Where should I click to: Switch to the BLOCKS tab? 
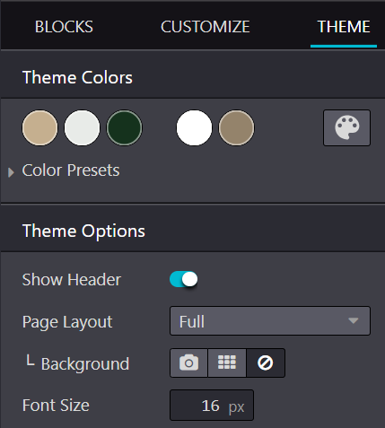point(64,27)
